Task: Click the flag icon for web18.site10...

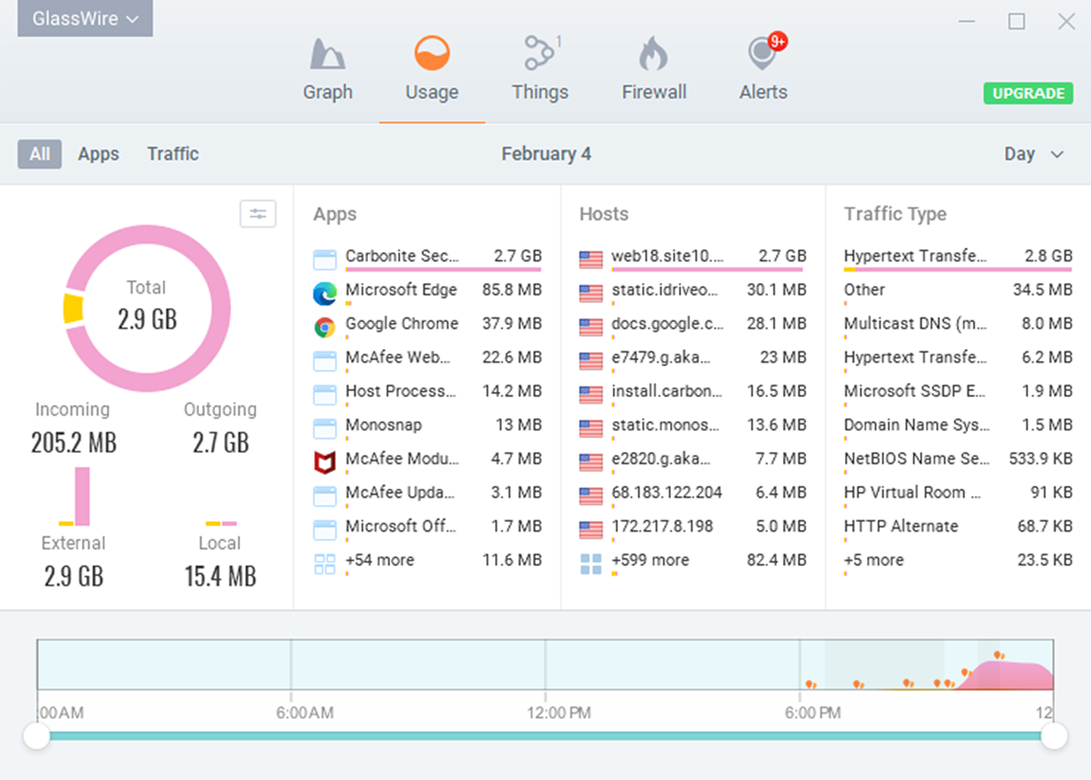Action: pos(591,260)
